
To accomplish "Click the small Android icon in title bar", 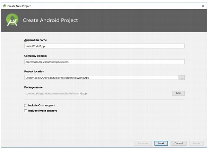I will [4, 6].
